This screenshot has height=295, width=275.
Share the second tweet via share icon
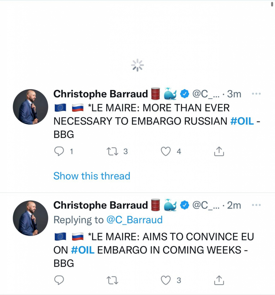point(219,280)
